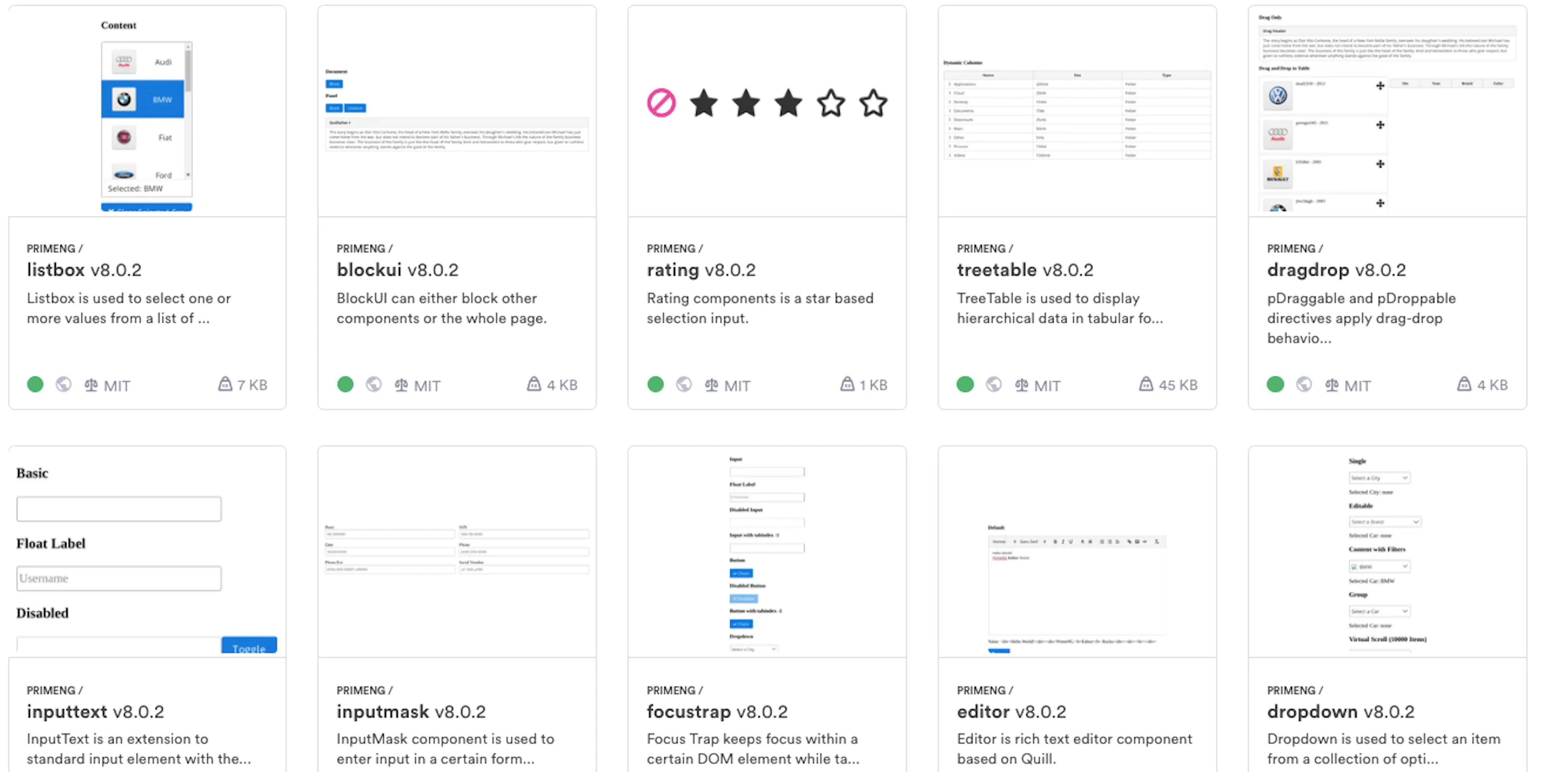1544x772 pixels.
Task: Click the weight icon beside 45 KB
Action: coord(1146,384)
